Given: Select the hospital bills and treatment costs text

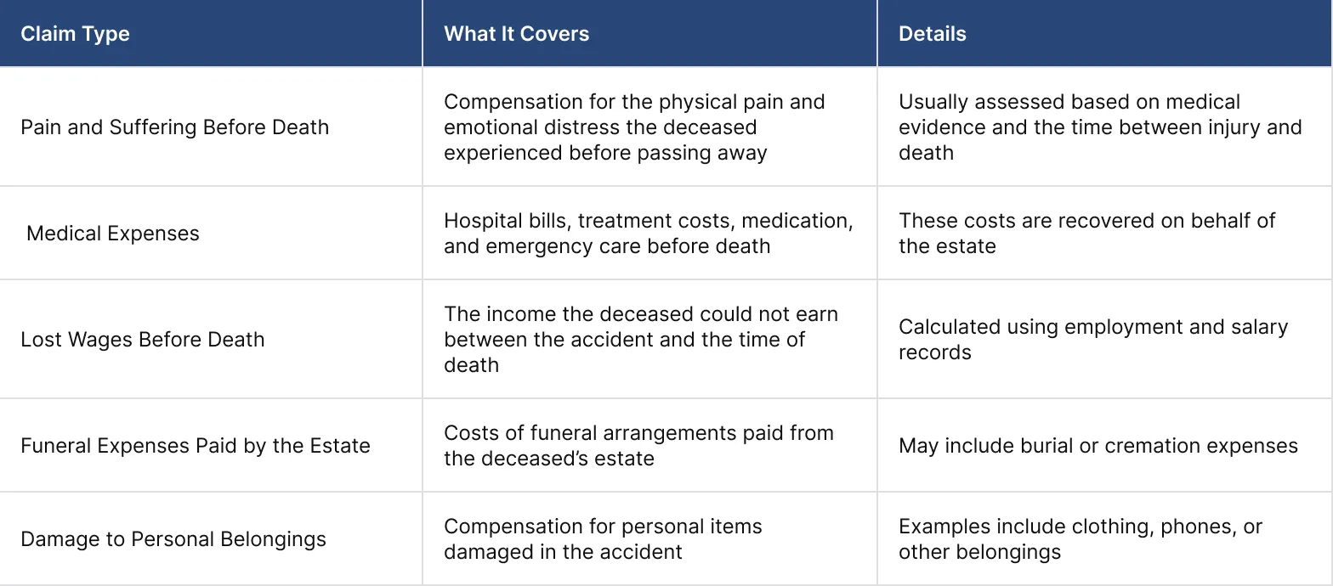Looking at the screenshot, I should 648,234.
